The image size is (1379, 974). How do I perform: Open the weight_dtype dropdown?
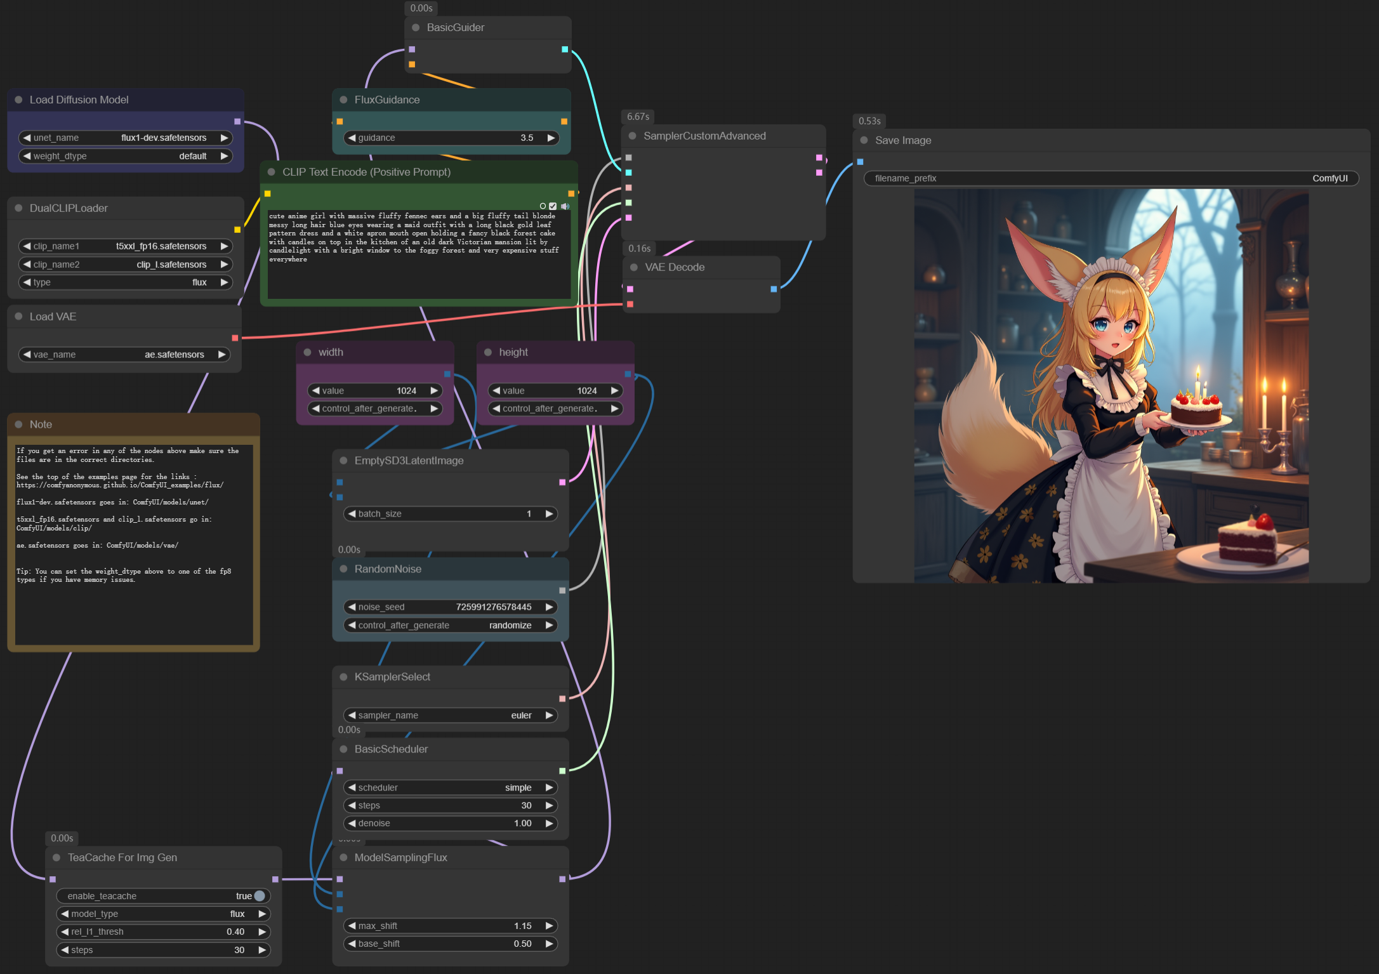(126, 156)
